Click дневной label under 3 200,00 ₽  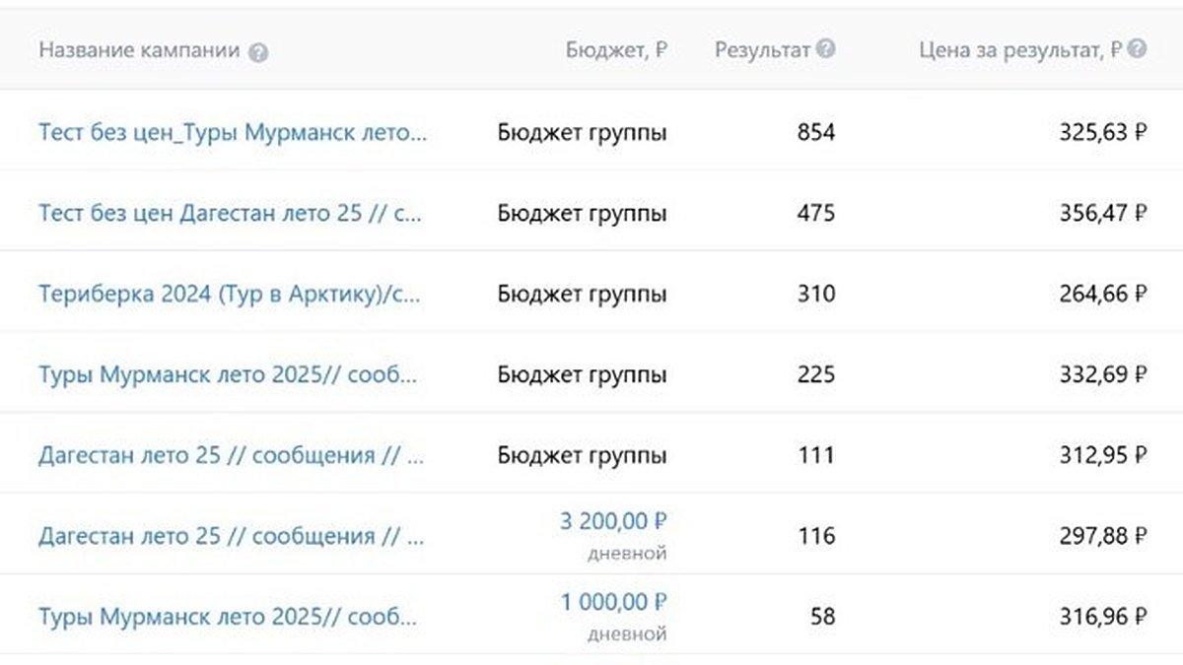pyautogui.click(x=627, y=554)
